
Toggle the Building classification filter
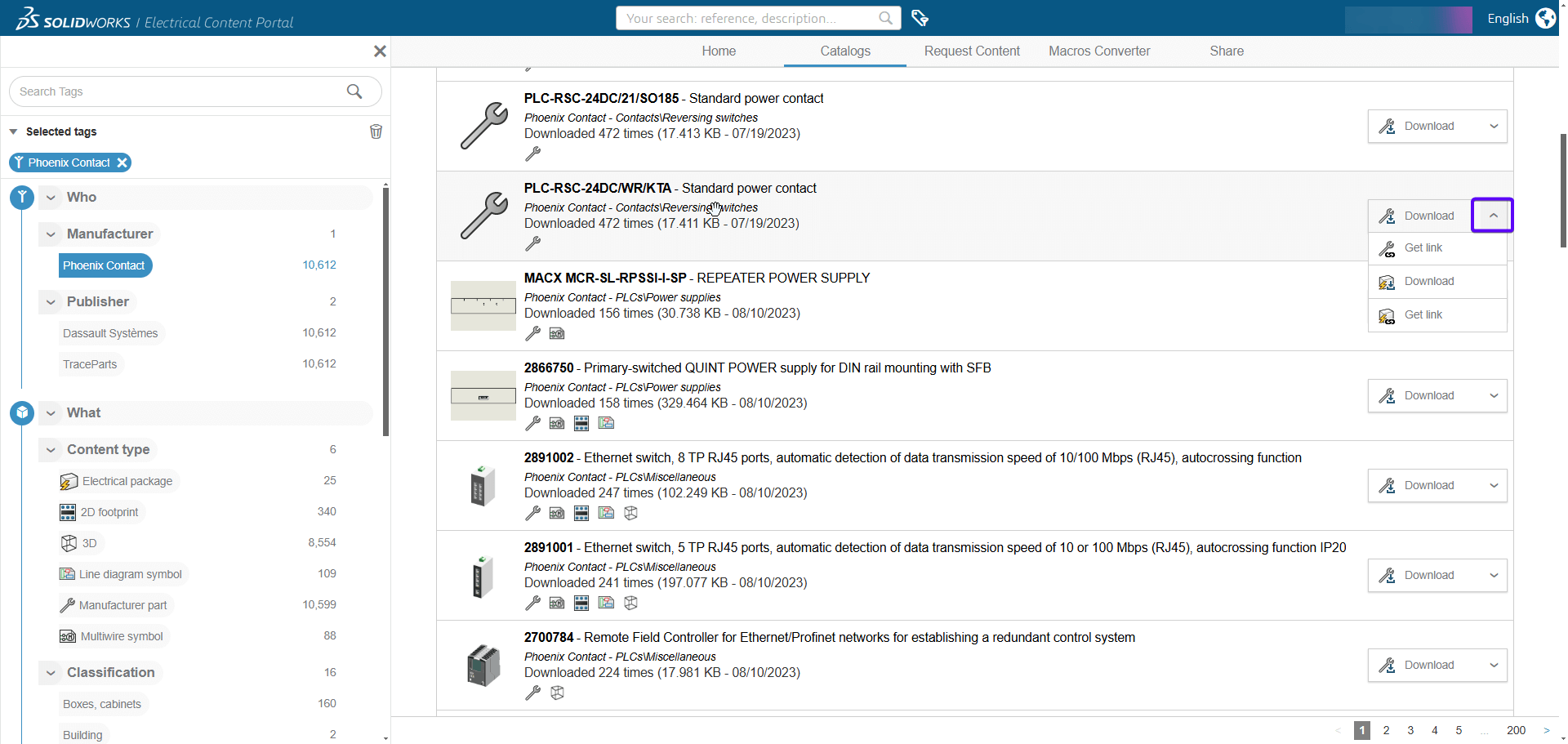pyautogui.click(x=82, y=734)
